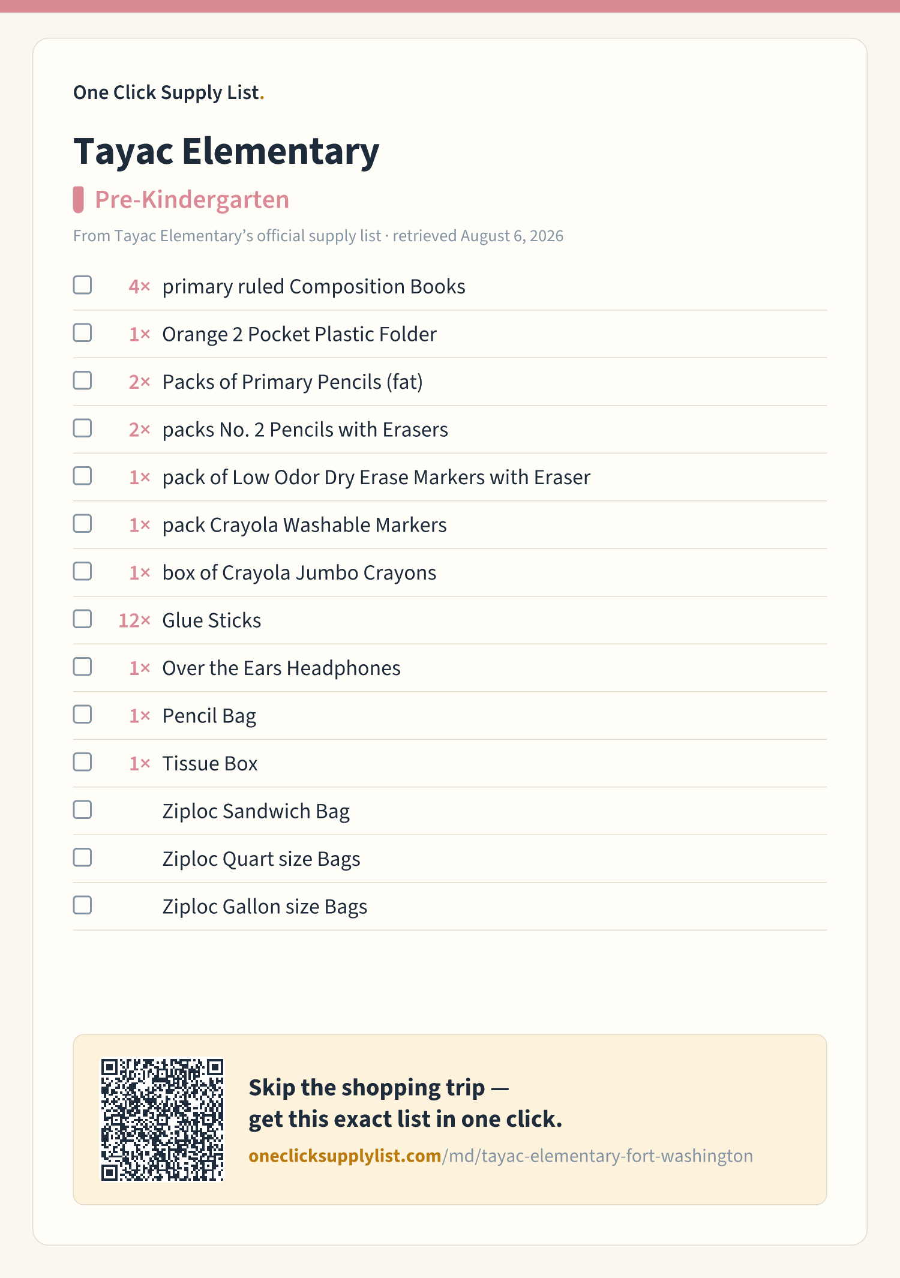Check the primary ruled Composition Books box
This screenshot has width=900, height=1278.
point(82,285)
